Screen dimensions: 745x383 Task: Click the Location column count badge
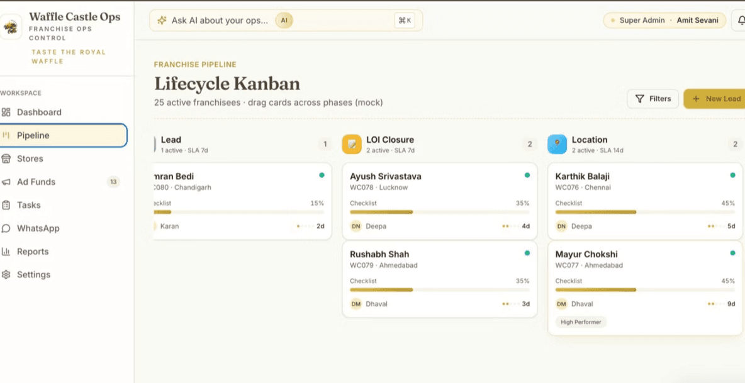coord(735,144)
